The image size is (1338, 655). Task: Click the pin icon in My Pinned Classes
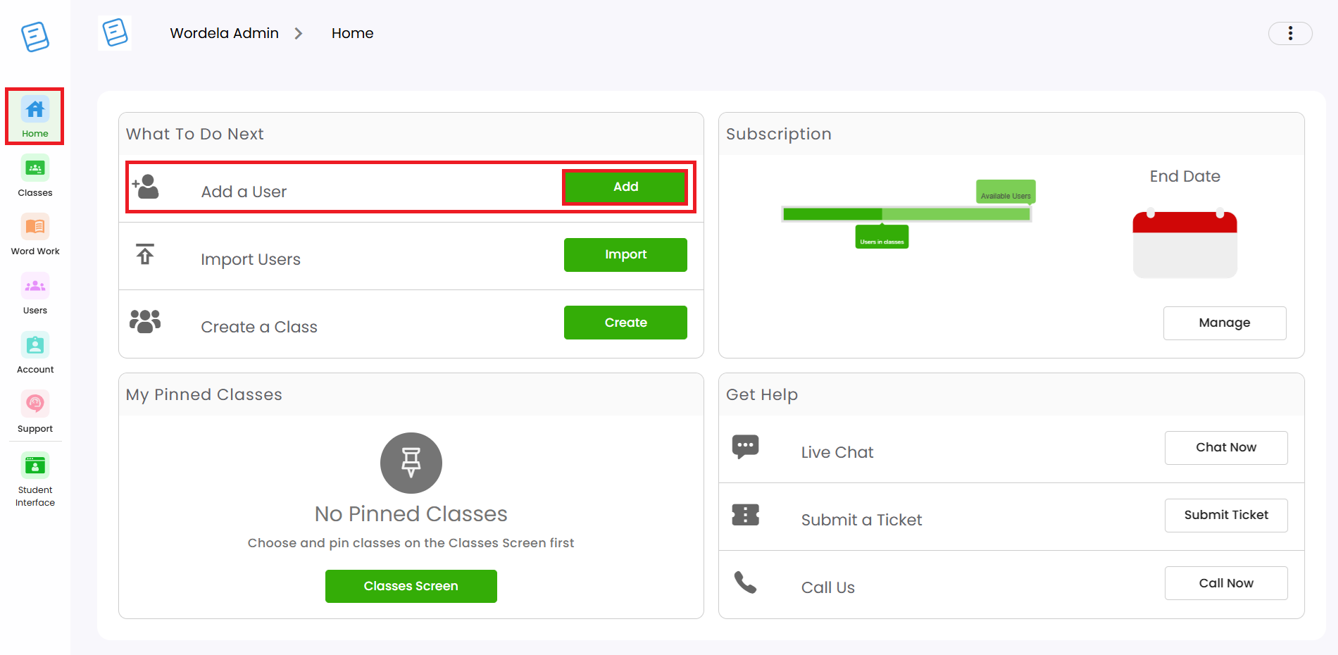[x=411, y=463]
